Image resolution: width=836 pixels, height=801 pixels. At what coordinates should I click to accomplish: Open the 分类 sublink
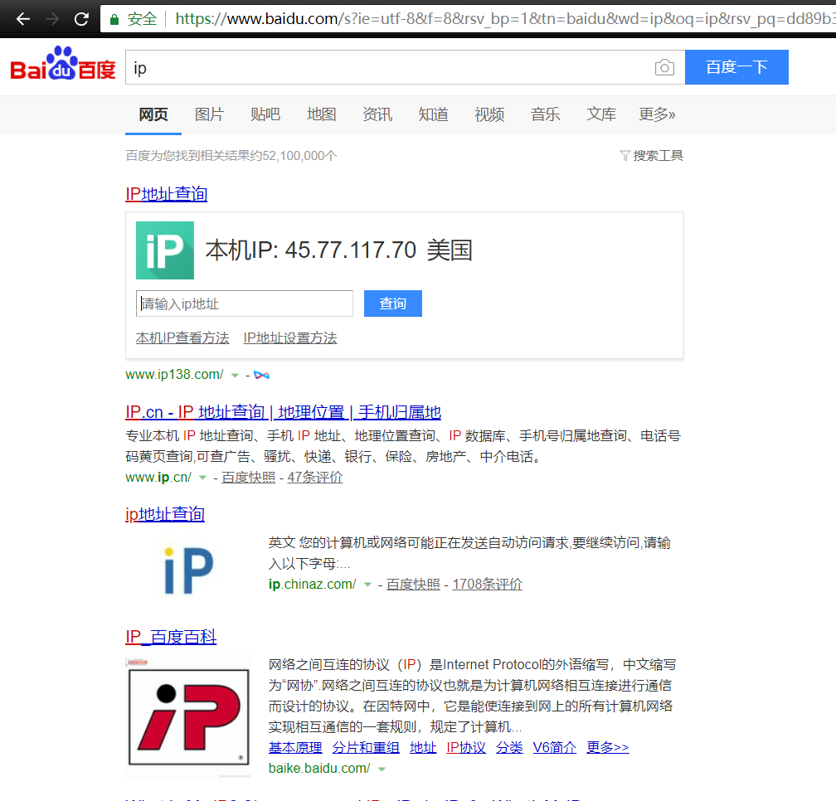click(509, 748)
